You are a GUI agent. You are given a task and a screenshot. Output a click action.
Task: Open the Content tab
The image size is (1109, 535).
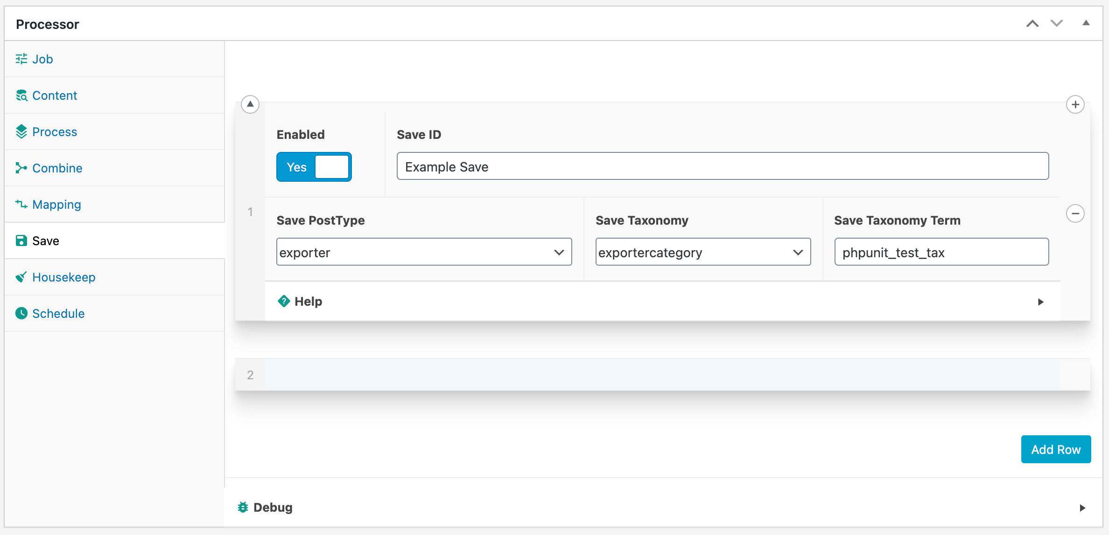114,96
